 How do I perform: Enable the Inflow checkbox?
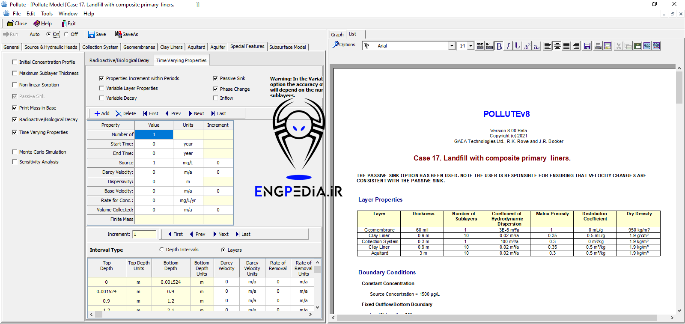(215, 98)
